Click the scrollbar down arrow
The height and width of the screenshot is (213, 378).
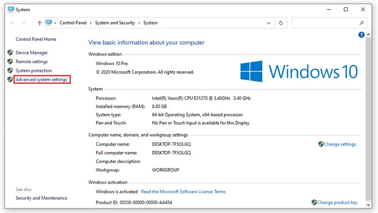[x=368, y=205]
